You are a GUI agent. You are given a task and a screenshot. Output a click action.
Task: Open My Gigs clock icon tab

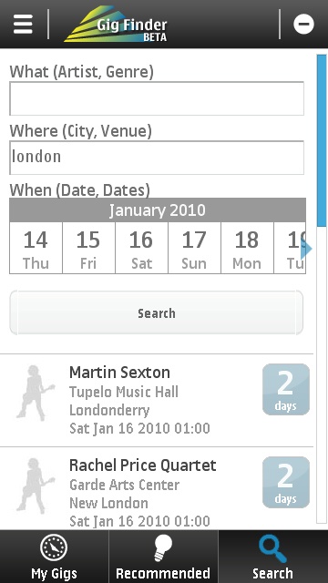pyautogui.click(x=55, y=557)
